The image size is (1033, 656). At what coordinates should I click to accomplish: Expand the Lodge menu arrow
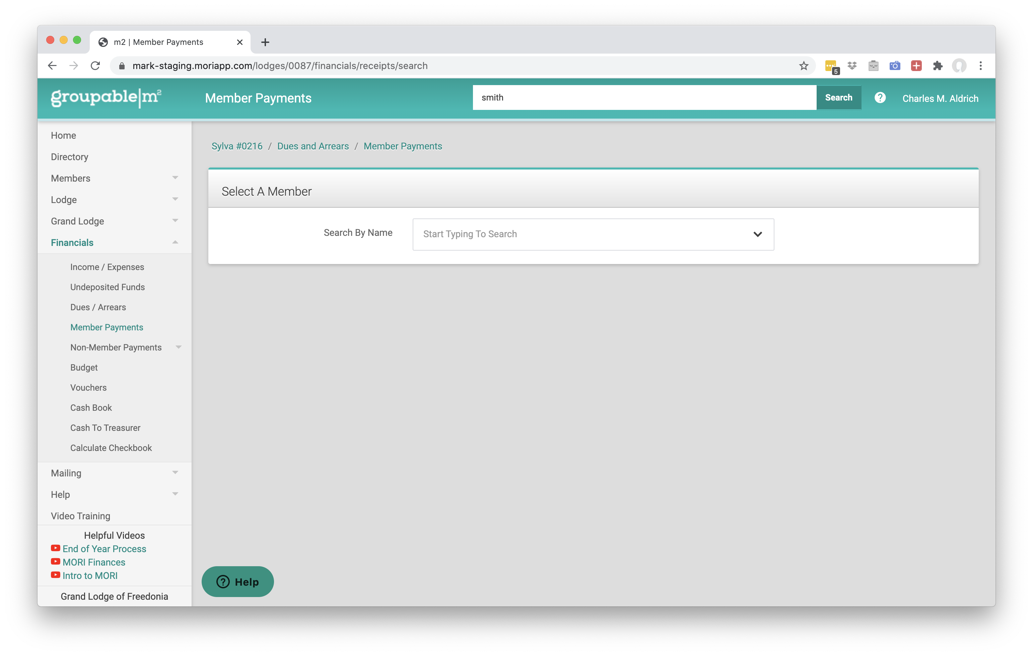click(175, 199)
